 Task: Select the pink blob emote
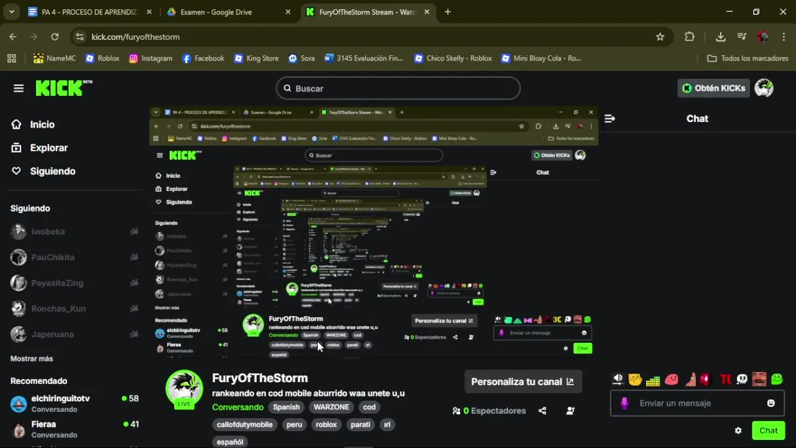[x=671, y=379]
